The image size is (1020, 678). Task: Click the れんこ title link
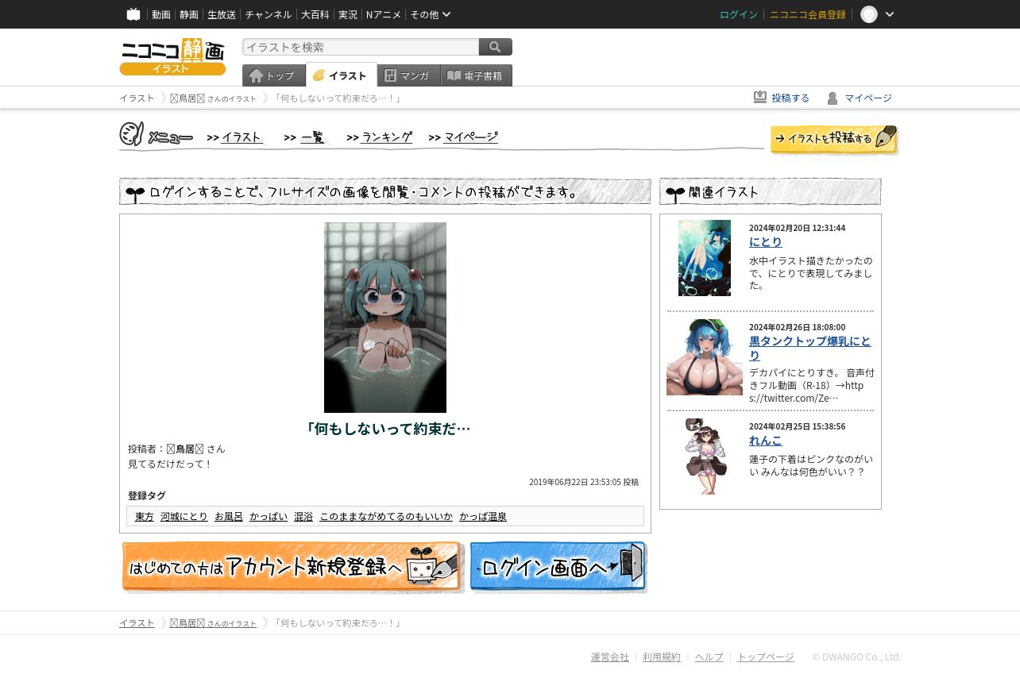pyautogui.click(x=766, y=441)
